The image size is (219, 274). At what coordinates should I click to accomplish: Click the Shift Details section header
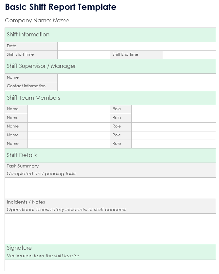click(22, 155)
